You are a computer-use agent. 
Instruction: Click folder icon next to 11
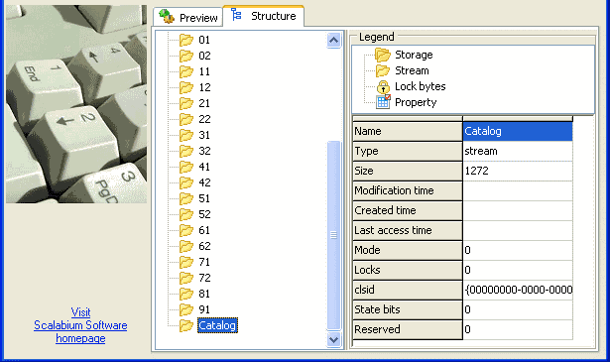click(186, 71)
